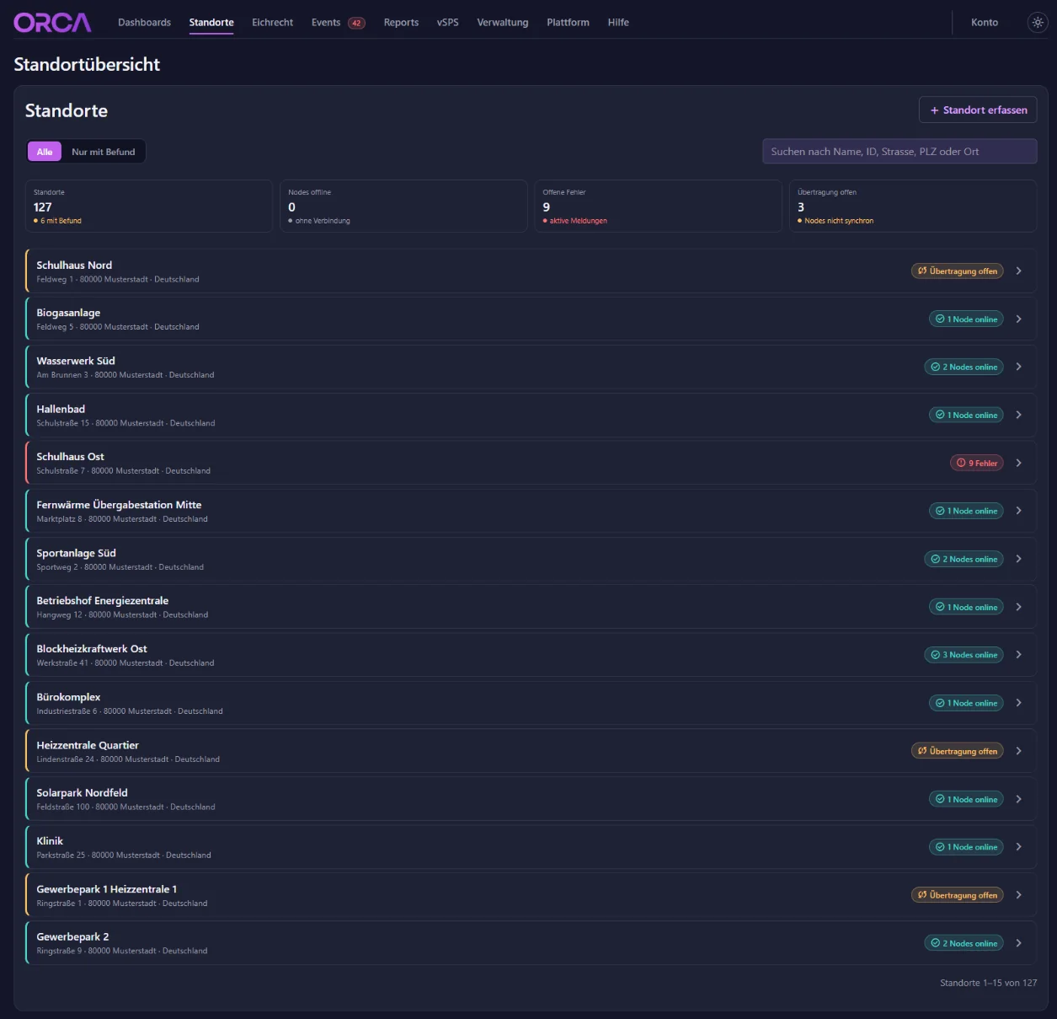Click the 9 Fehler badge for Schulhaus Ost
Viewport: 1057px width, 1019px height.
(977, 463)
